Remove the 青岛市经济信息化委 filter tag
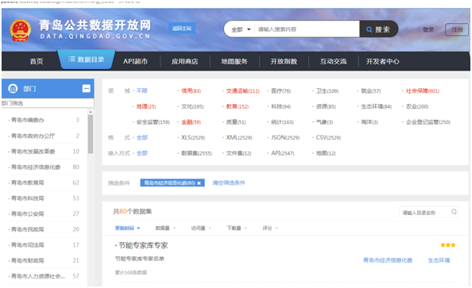Image resolution: width=472 pixels, height=288 pixels. tap(199, 182)
